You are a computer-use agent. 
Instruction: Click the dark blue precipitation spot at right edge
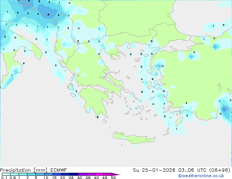[x=224, y=109]
